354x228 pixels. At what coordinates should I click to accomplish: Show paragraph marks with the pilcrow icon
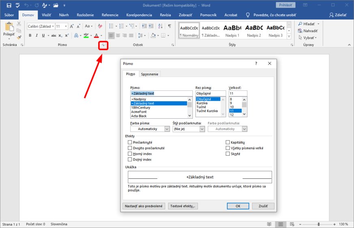click(169, 26)
